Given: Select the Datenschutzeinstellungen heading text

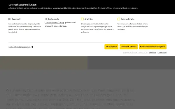Looking at the screenshot, I should pyautogui.click(x=22, y=5).
